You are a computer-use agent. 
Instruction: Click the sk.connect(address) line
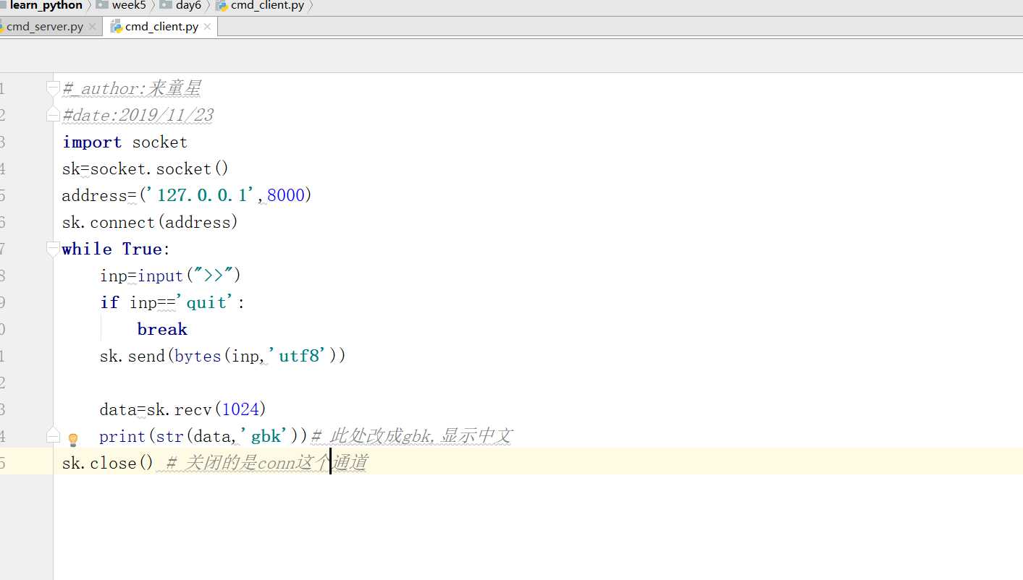150,222
